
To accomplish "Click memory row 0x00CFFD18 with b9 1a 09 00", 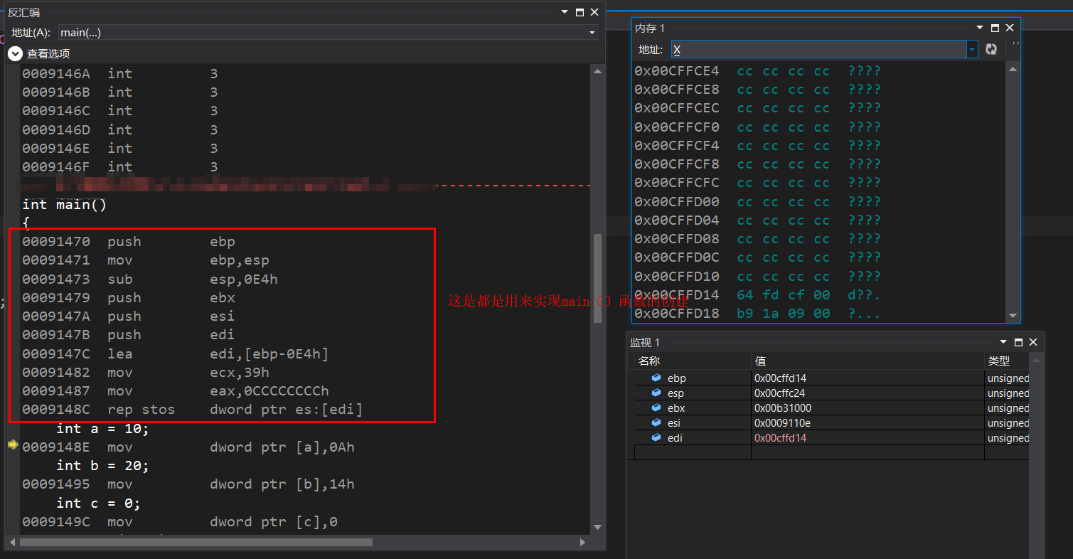I will (758, 314).
